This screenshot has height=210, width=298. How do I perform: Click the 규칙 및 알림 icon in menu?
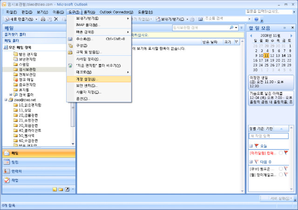pyautogui.click(x=70, y=52)
